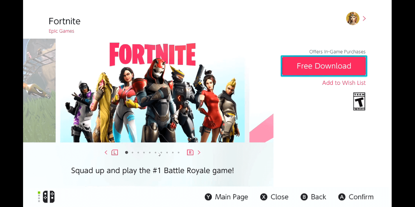Open the Epic Games publisher link
This screenshot has height=207, width=415.
(61, 31)
